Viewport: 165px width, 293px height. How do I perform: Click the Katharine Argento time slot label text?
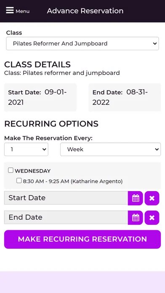point(73,181)
